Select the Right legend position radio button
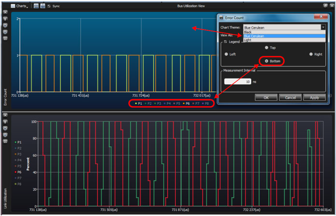 (311, 54)
